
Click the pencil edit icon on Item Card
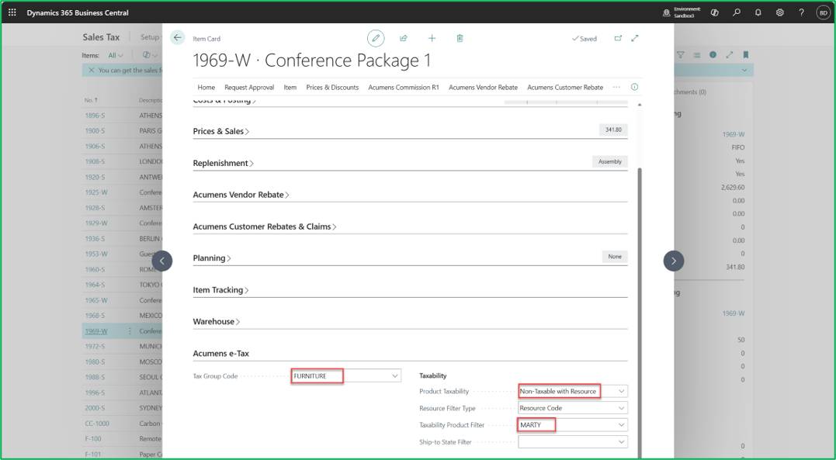[x=376, y=38]
